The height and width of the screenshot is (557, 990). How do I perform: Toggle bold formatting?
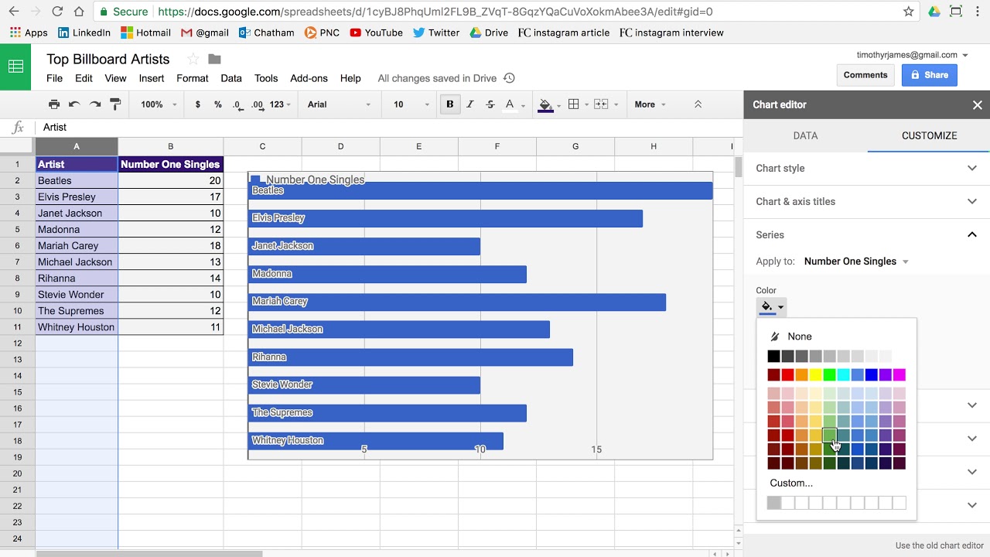(x=449, y=104)
